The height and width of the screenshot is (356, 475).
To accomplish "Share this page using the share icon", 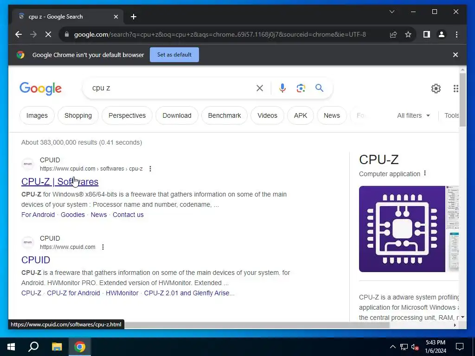I will 393,34.
